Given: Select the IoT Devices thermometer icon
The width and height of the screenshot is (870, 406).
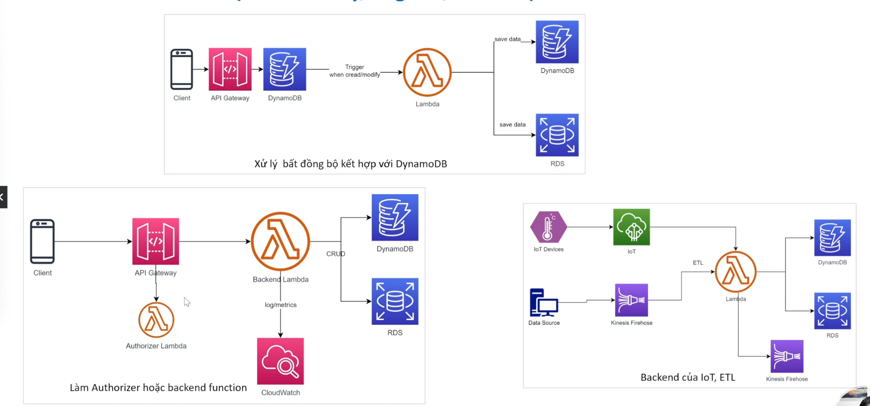Looking at the screenshot, I should click(x=548, y=227).
